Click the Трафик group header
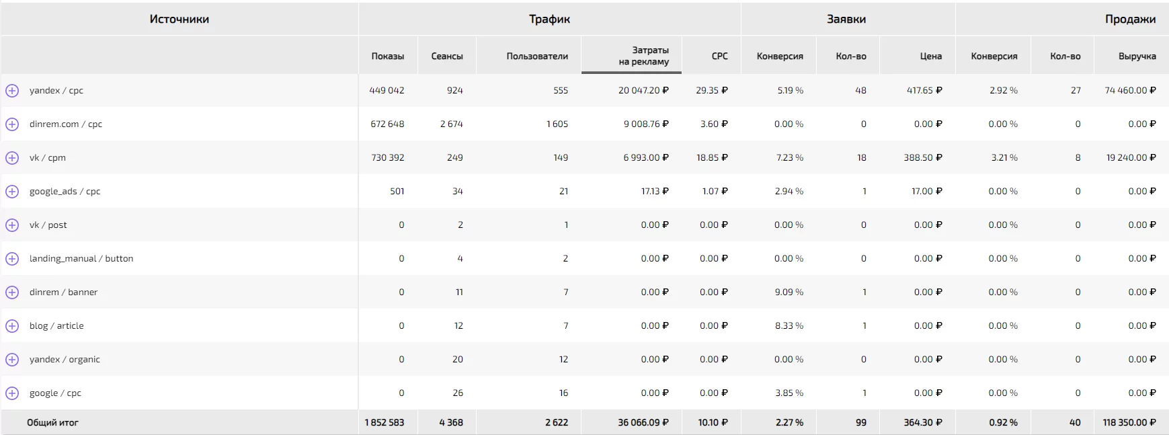The height and width of the screenshot is (435, 1169). click(549, 19)
